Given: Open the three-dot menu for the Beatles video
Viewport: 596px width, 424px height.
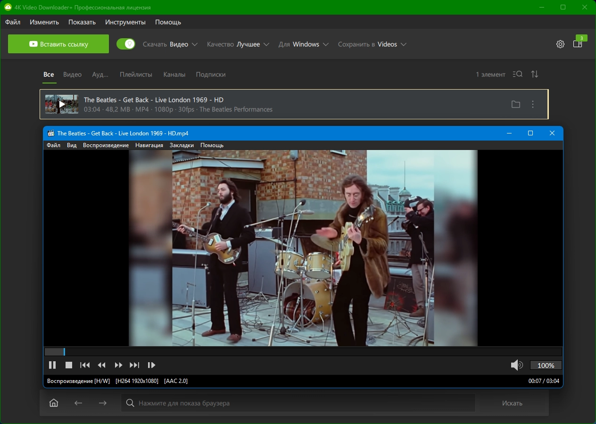Looking at the screenshot, I should 533,104.
